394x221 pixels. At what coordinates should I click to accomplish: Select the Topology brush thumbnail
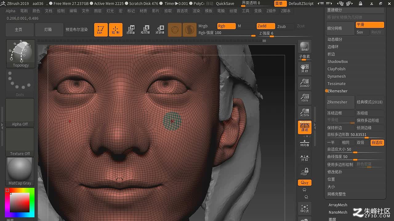point(20,54)
